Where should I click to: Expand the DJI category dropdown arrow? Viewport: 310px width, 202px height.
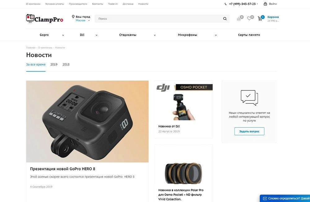click(x=96, y=35)
